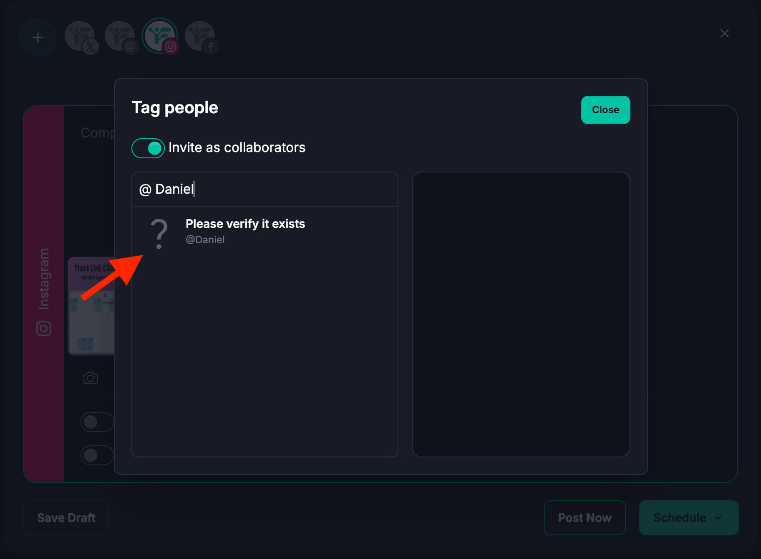
Task: Open the Schedule dropdown arrow
Action: pos(718,518)
